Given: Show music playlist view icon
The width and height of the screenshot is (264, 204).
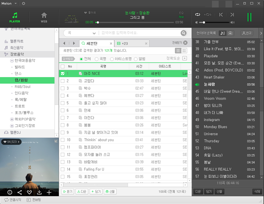Looking at the screenshot, I should tap(223, 33).
